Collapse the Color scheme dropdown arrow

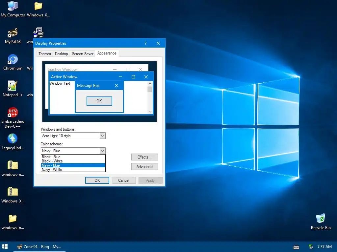pos(103,151)
